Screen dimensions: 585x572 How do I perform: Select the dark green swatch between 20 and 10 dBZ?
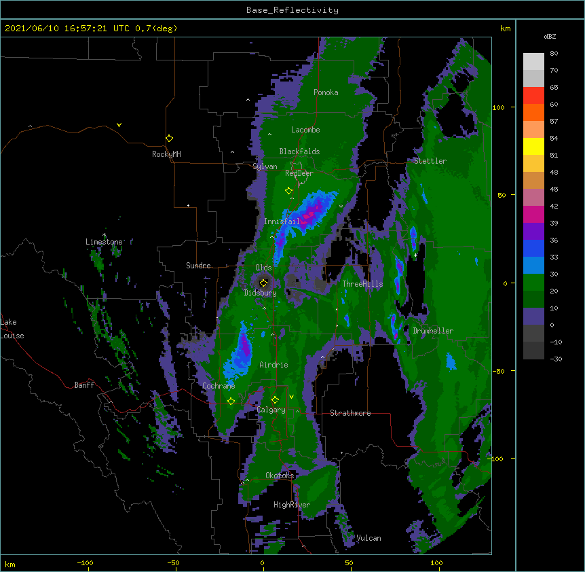(533, 300)
